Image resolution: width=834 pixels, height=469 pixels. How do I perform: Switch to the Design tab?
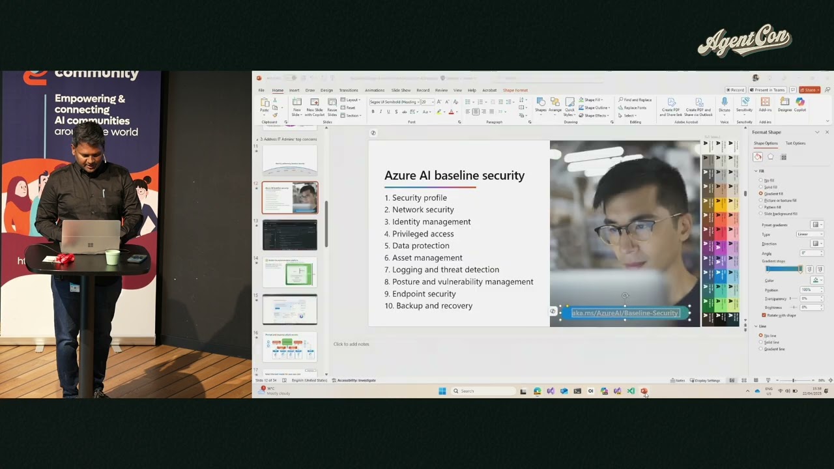pos(326,90)
